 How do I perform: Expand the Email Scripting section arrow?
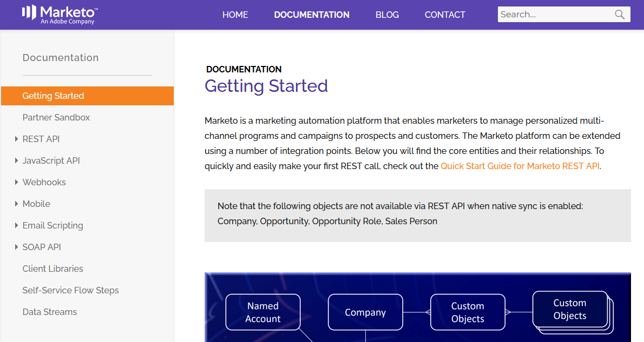pyautogui.click(x=16, y=225)
